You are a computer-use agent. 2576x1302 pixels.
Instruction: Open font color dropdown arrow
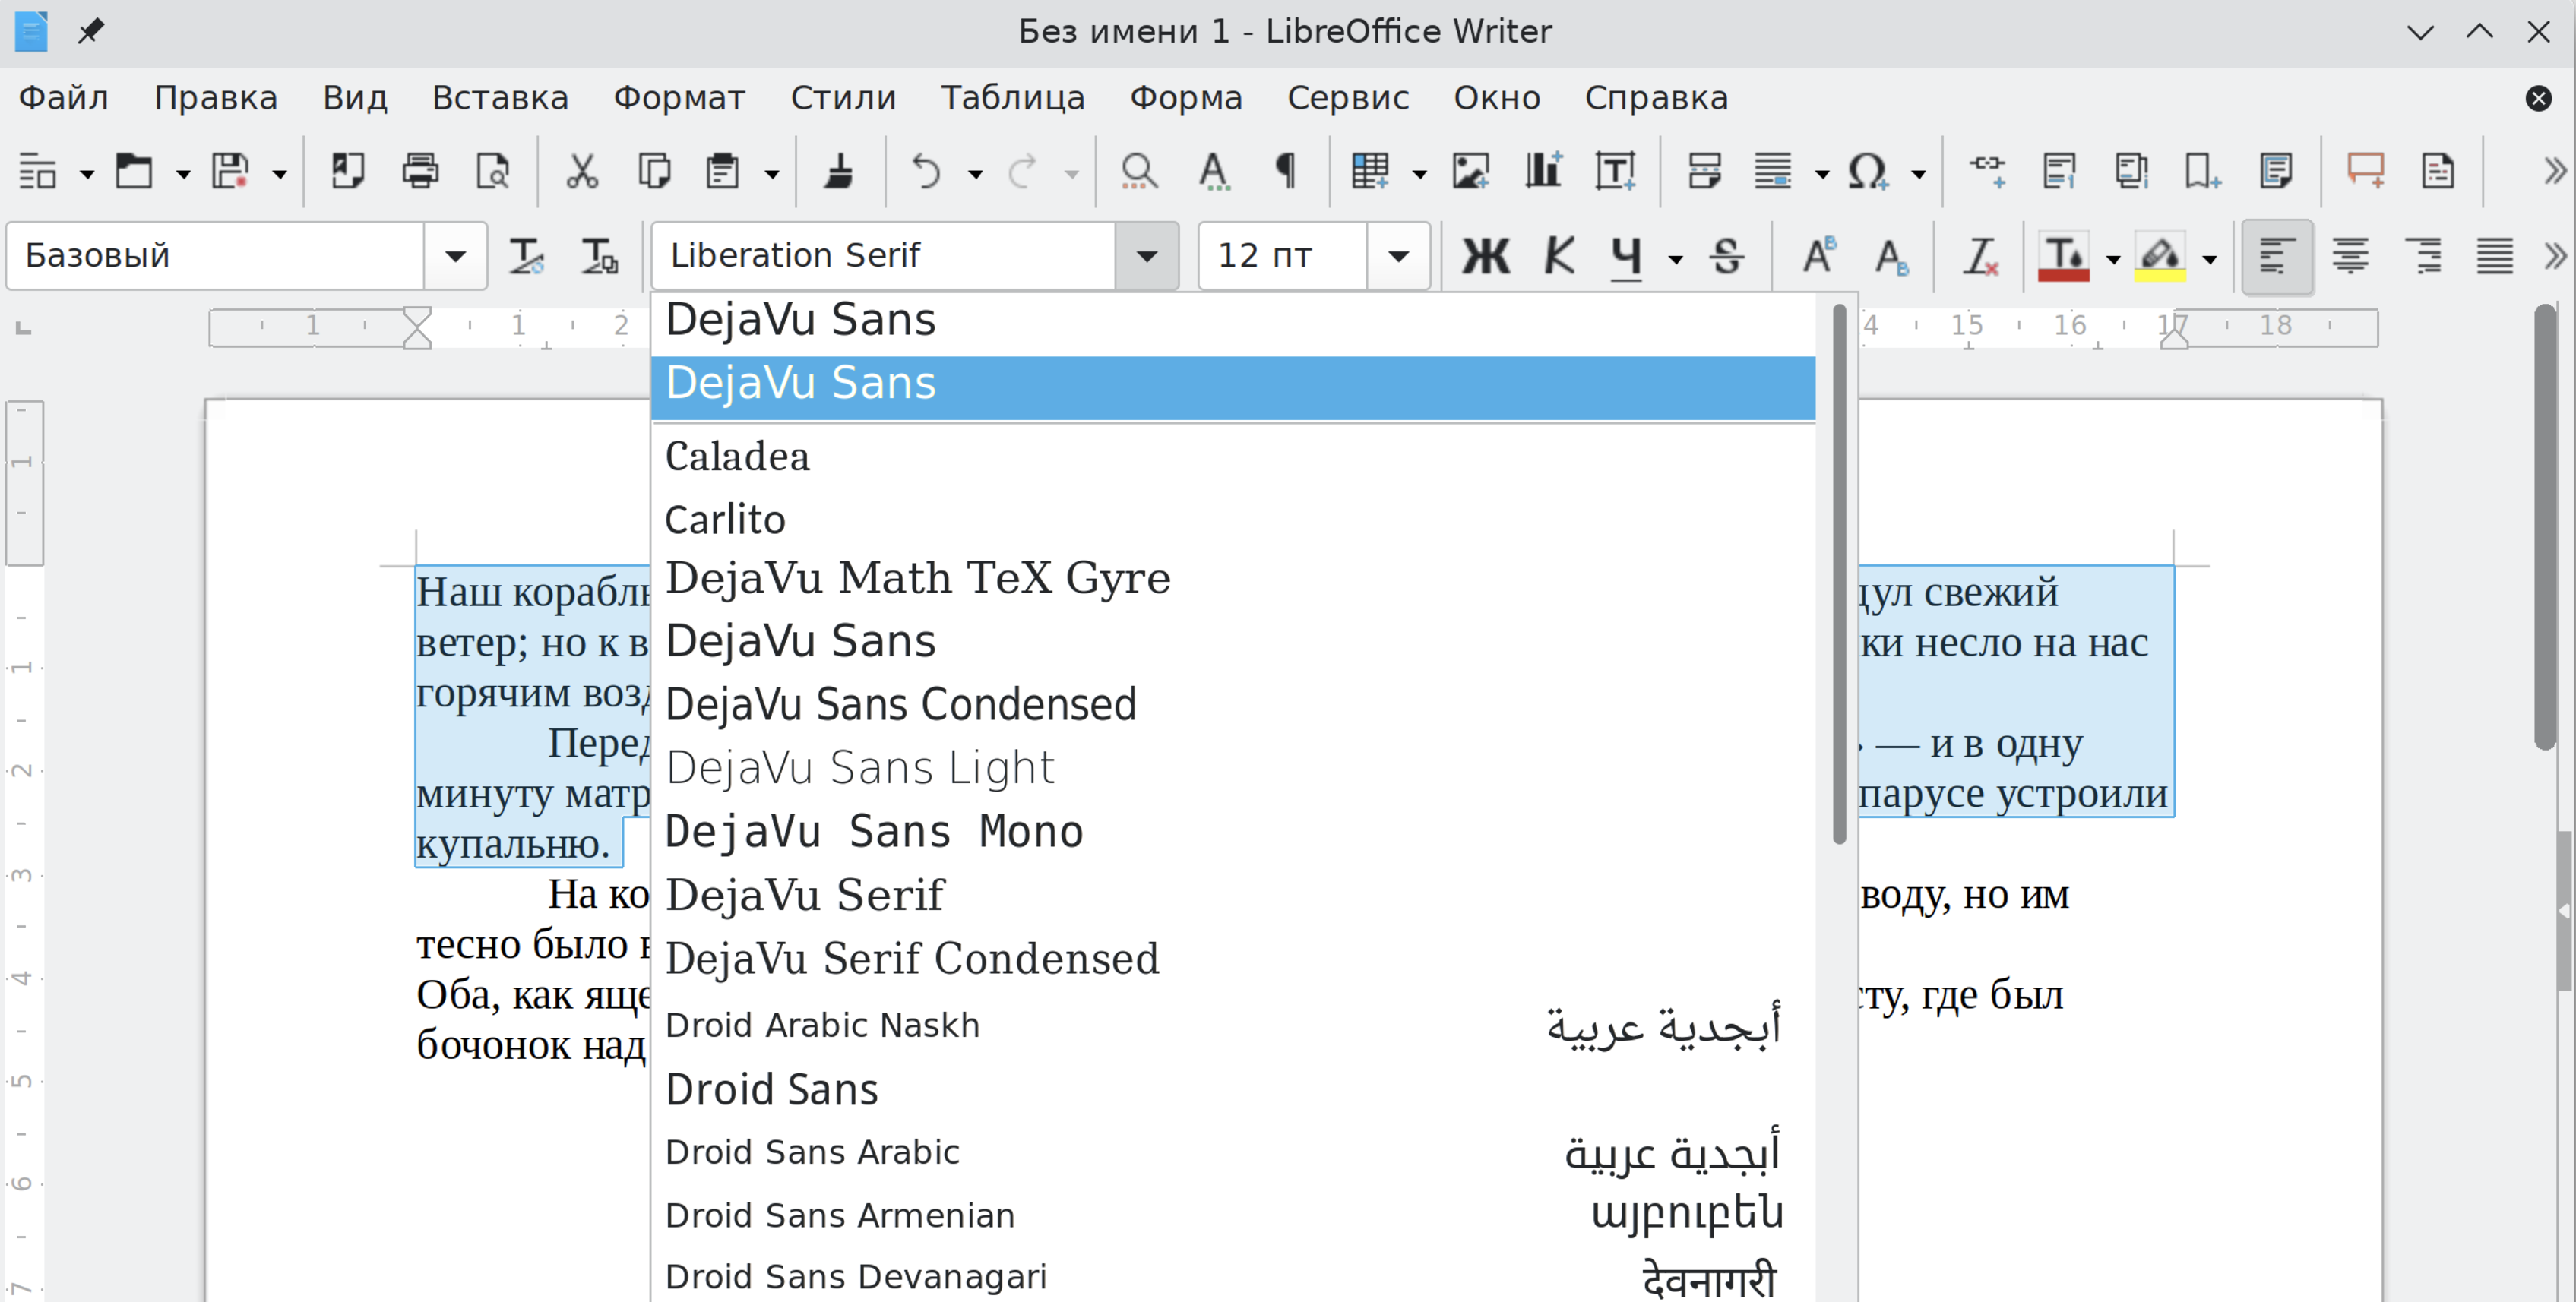[x=2113, y=259]
